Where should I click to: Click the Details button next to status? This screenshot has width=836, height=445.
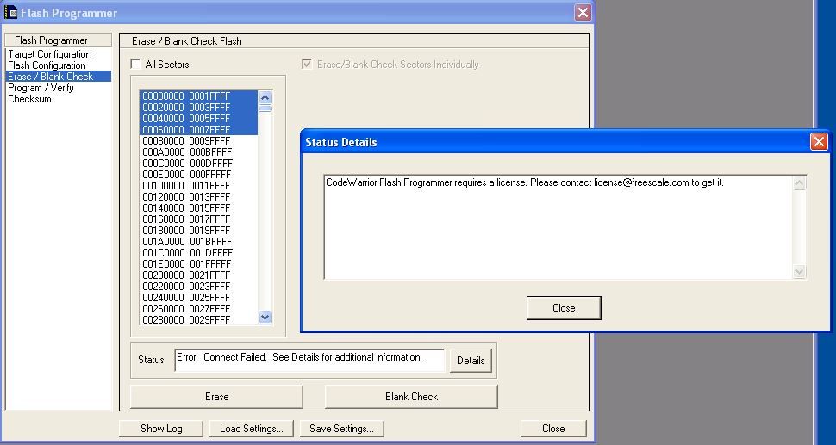471,361
